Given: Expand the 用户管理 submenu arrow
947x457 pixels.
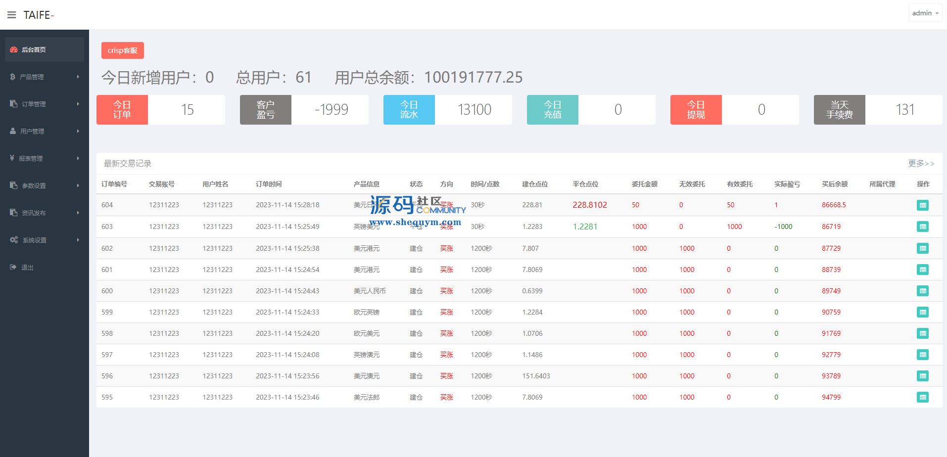Looking at the screenshot, I should click(x=78, y=131).
